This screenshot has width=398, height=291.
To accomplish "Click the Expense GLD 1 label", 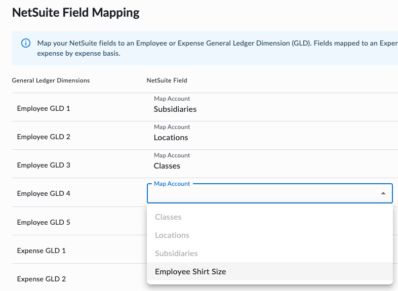I will (x=42, y=251).
